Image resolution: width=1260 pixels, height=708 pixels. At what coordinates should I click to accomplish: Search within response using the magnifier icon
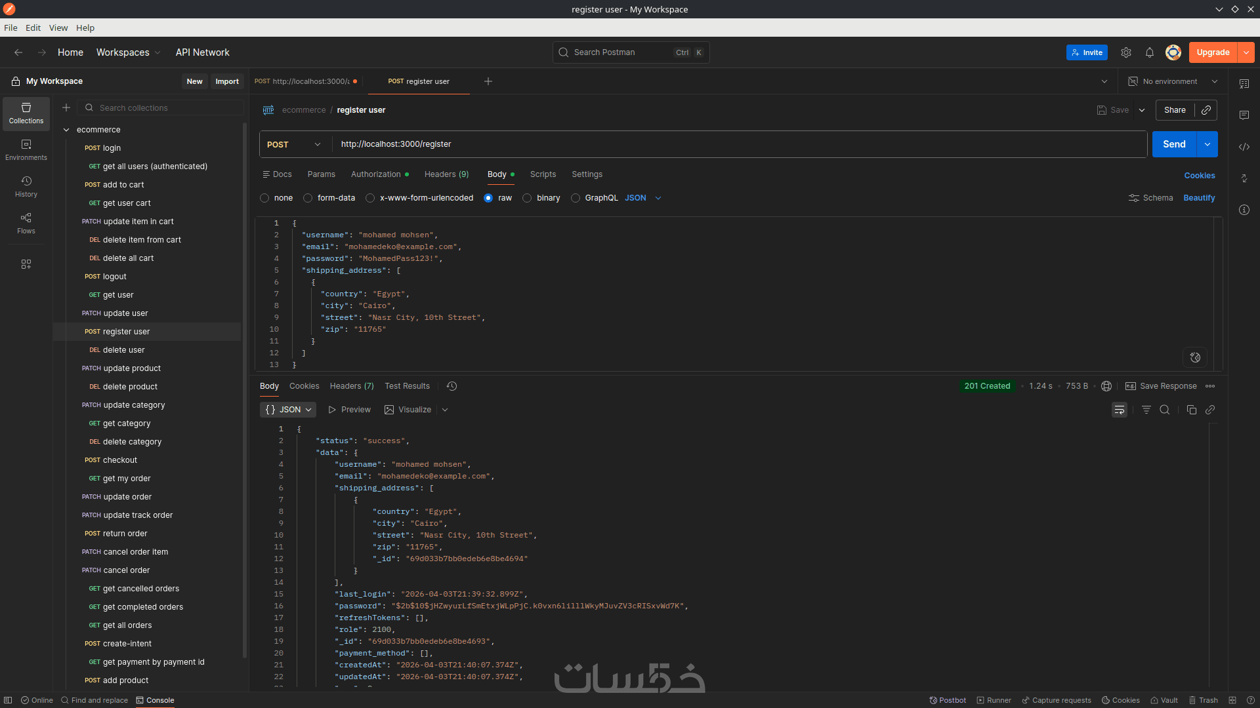pos(1165,410)
